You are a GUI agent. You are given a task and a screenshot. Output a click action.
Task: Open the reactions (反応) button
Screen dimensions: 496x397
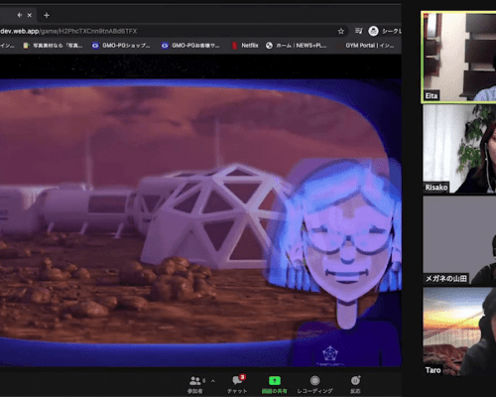pos(355,384)
